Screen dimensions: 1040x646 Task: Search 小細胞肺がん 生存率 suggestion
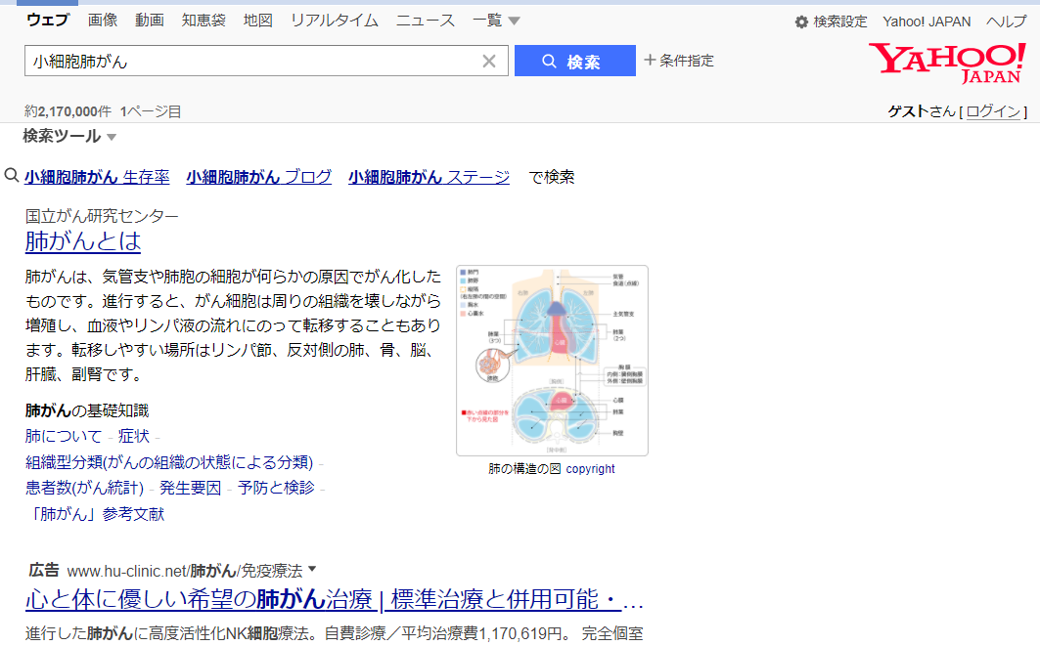click(97, 177)
